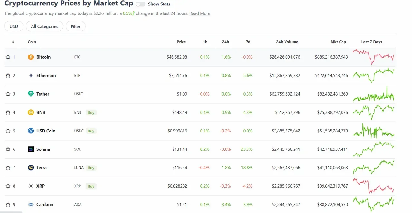The width and height of the screenshot is (412, 213).
Task: View XRP 7-day sparkline chart
Action: pyautogui.click(x=373, y=186)
